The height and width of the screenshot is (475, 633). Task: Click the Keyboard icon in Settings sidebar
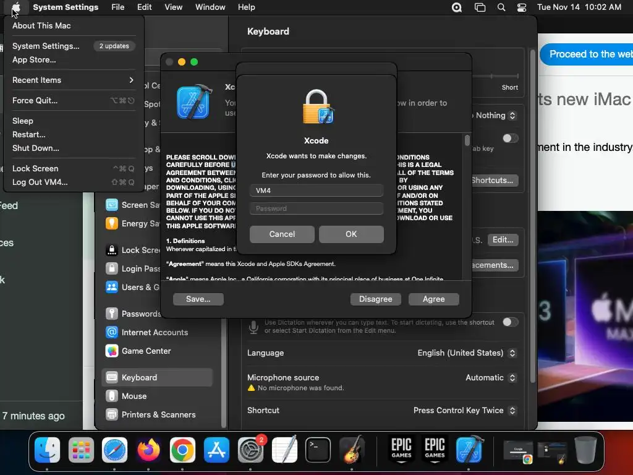(x=112, y=377)
